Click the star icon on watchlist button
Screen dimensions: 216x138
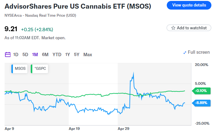click(173, 28)
